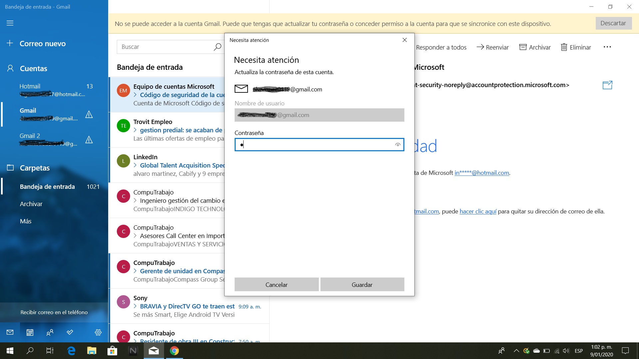Screen dimensions: 639x359
Task: Open Microsoft Store from taskbar
Action: pos(112,351)
